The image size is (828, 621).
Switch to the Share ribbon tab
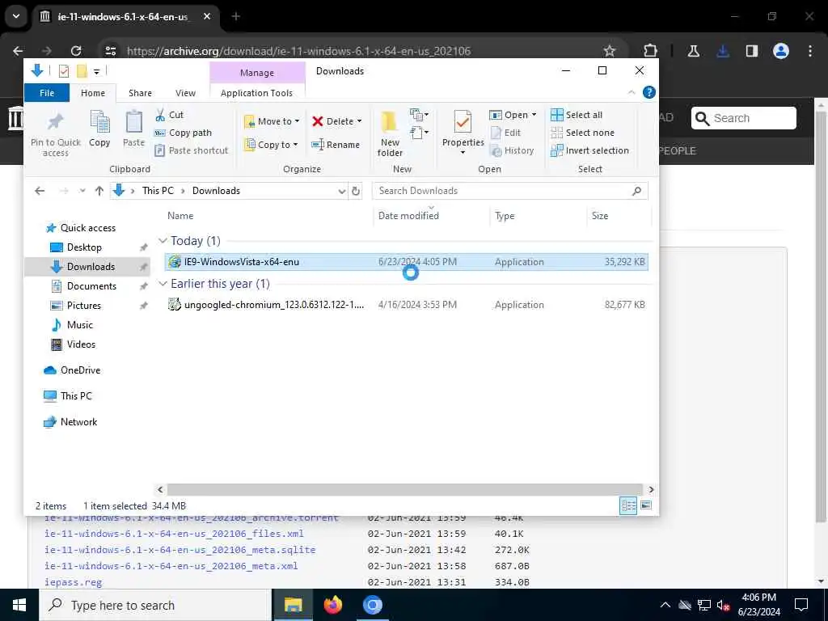[x=140, y=93]
